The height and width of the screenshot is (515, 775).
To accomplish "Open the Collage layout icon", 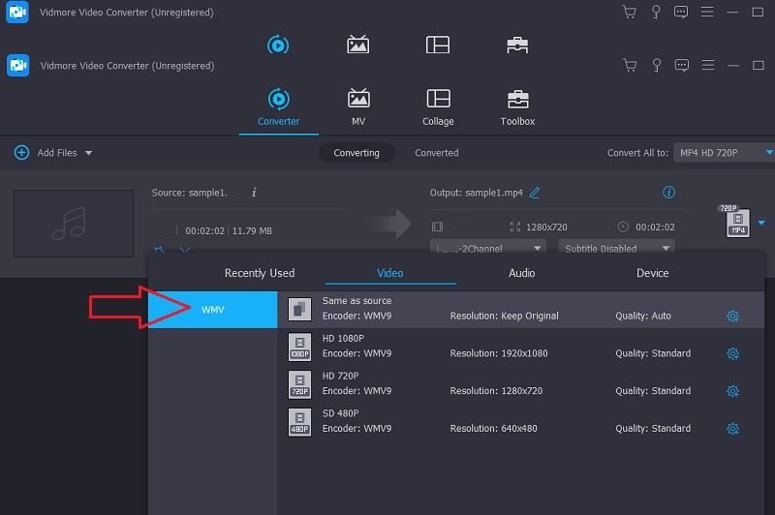I will [x=438, y=99].
